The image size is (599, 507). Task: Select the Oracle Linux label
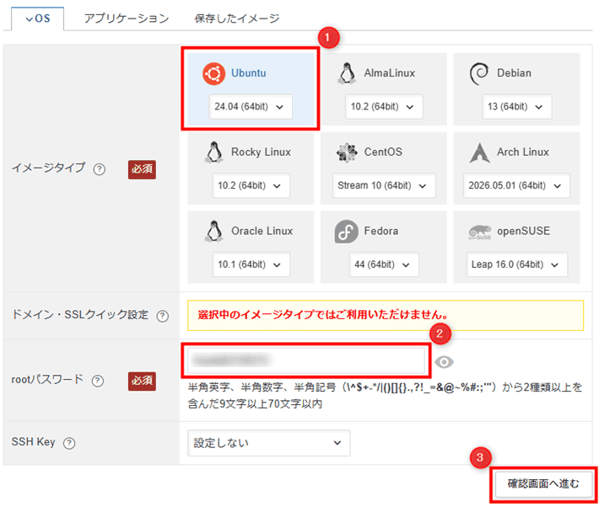tap(262, 231)
